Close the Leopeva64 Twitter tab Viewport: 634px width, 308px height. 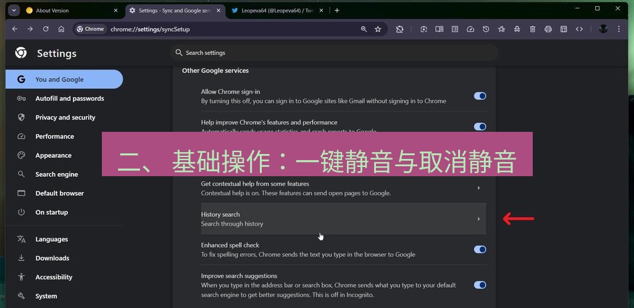(x=321, y=10)
